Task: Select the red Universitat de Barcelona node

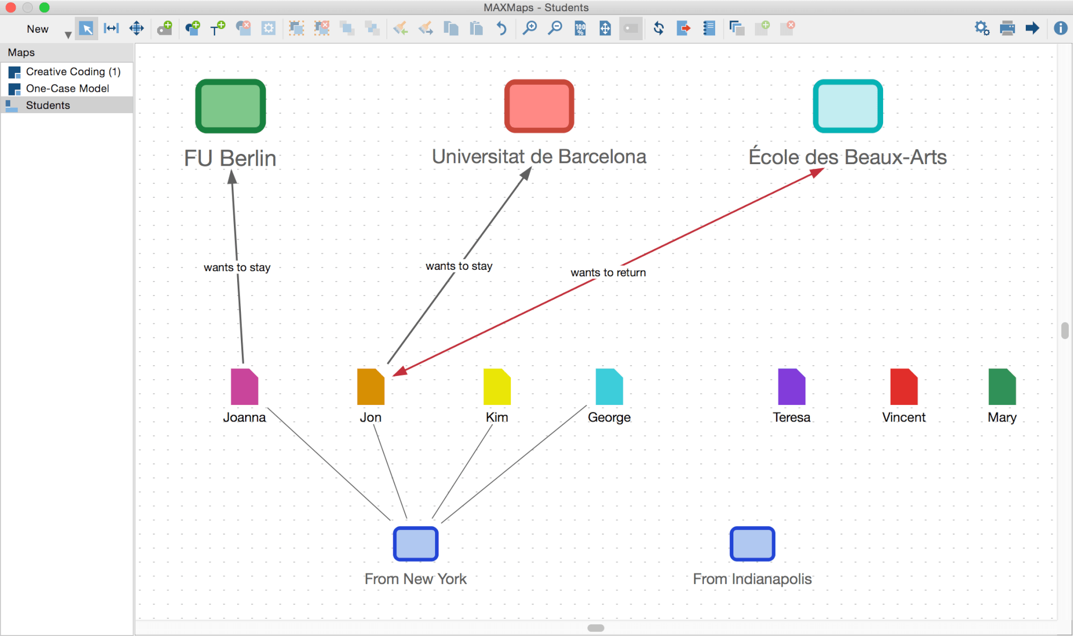Action: pyautogui.click(x=539, y=106)
